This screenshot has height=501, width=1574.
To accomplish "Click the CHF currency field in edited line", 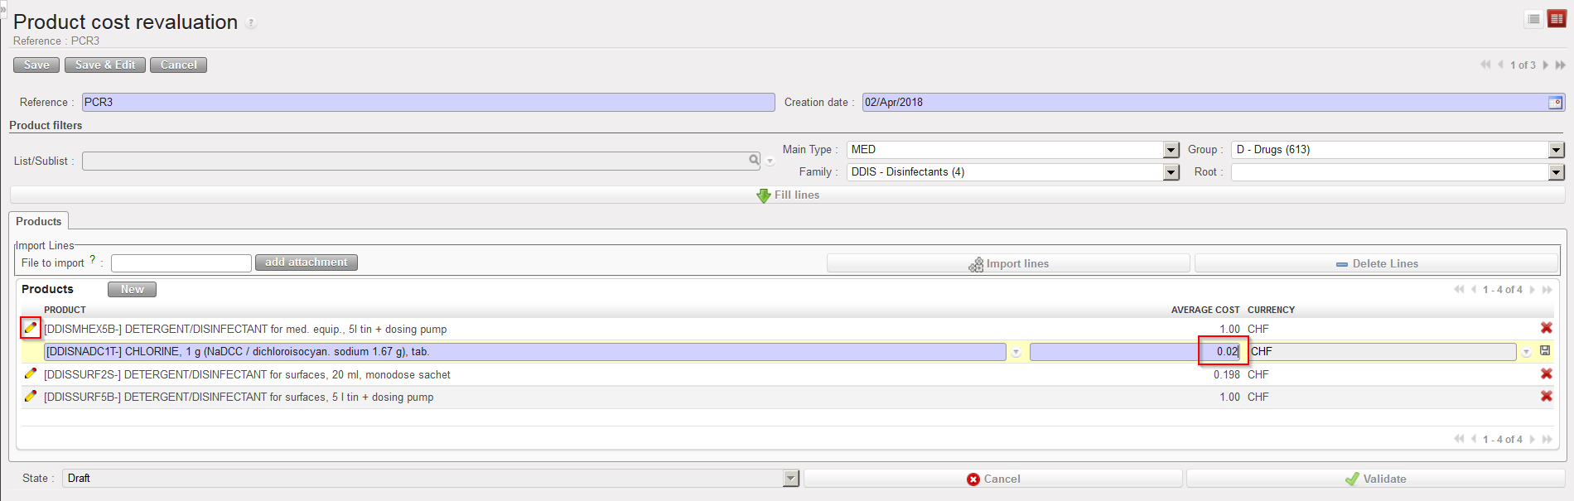I will (1382, 352).
